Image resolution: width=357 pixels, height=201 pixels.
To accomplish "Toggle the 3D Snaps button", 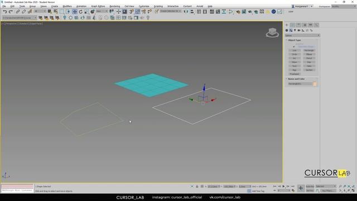I will pos(132,11).
